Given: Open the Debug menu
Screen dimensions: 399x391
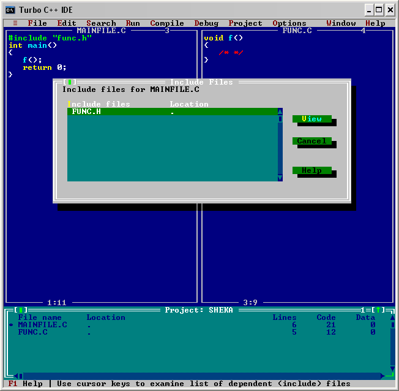Looking at the screenshot, I should [x=206, y=23].
